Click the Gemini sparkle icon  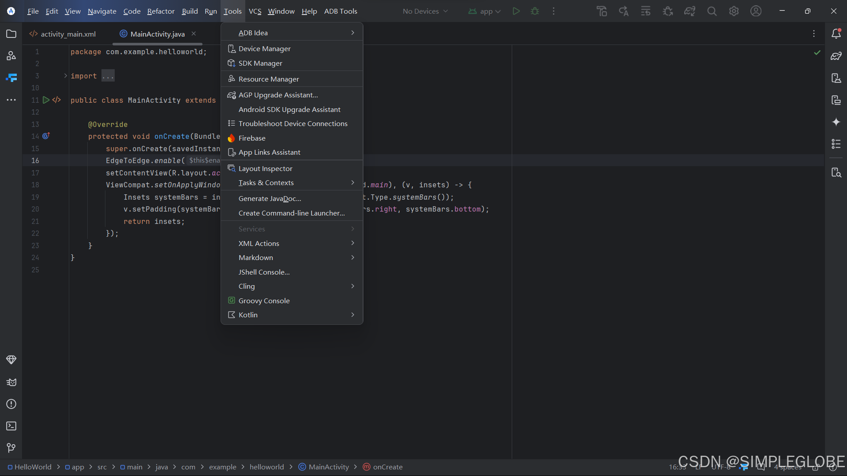[x=836, y=122]
